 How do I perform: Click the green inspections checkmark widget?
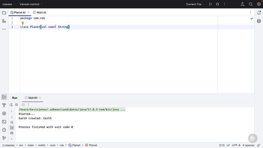pos(251,18)
